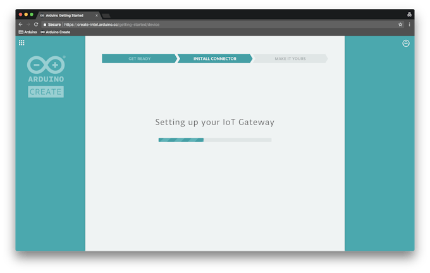Click the red close window button
This screenshot has width=430, height=273.
pyautogui.click(x=20, y=15)
